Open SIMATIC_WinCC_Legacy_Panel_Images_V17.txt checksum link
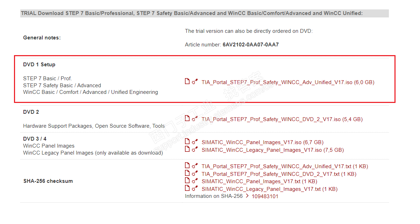The width and height of the screenshot is (420, 224). tap(269, 189)
